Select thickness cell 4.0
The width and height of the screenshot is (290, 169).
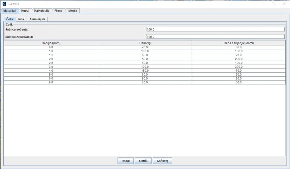click(x=51, y=71)
